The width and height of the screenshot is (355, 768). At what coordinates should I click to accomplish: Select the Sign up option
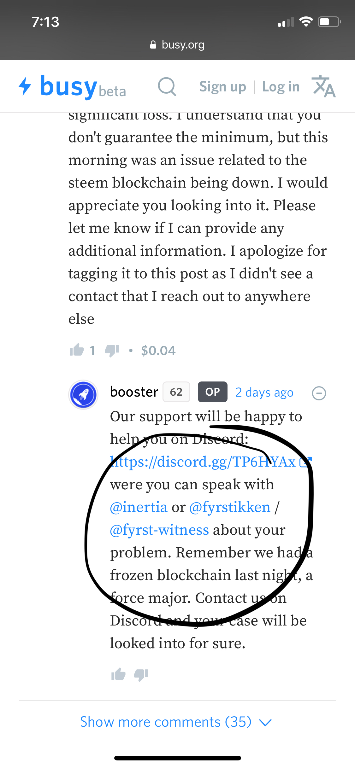click(222, 87)
